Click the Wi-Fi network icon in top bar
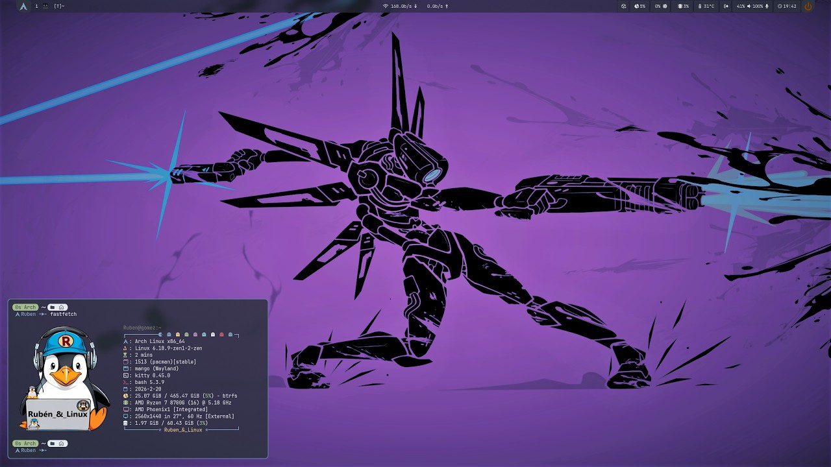The width and height of the screenshot is (831, 467). 385,6
